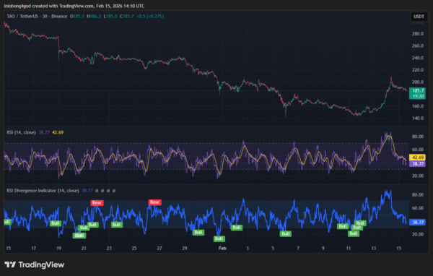Click 60.00 on the Divergence pane axis
The width and height of the screenshot is (433, 276).
tap(418, 208)
